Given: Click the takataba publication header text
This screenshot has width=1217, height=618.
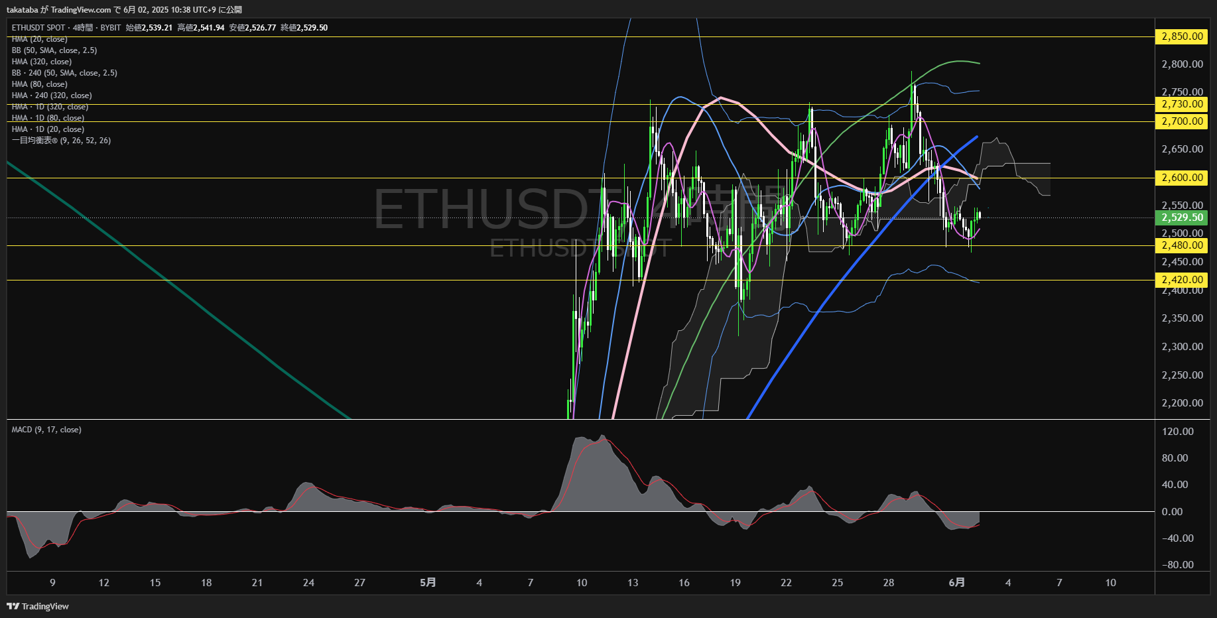Looking at the screenshot, I should 124,10.
